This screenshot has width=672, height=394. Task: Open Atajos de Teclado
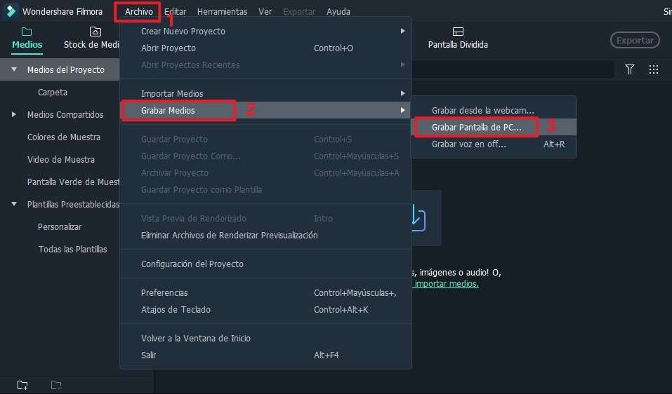(x=265, y=309)
